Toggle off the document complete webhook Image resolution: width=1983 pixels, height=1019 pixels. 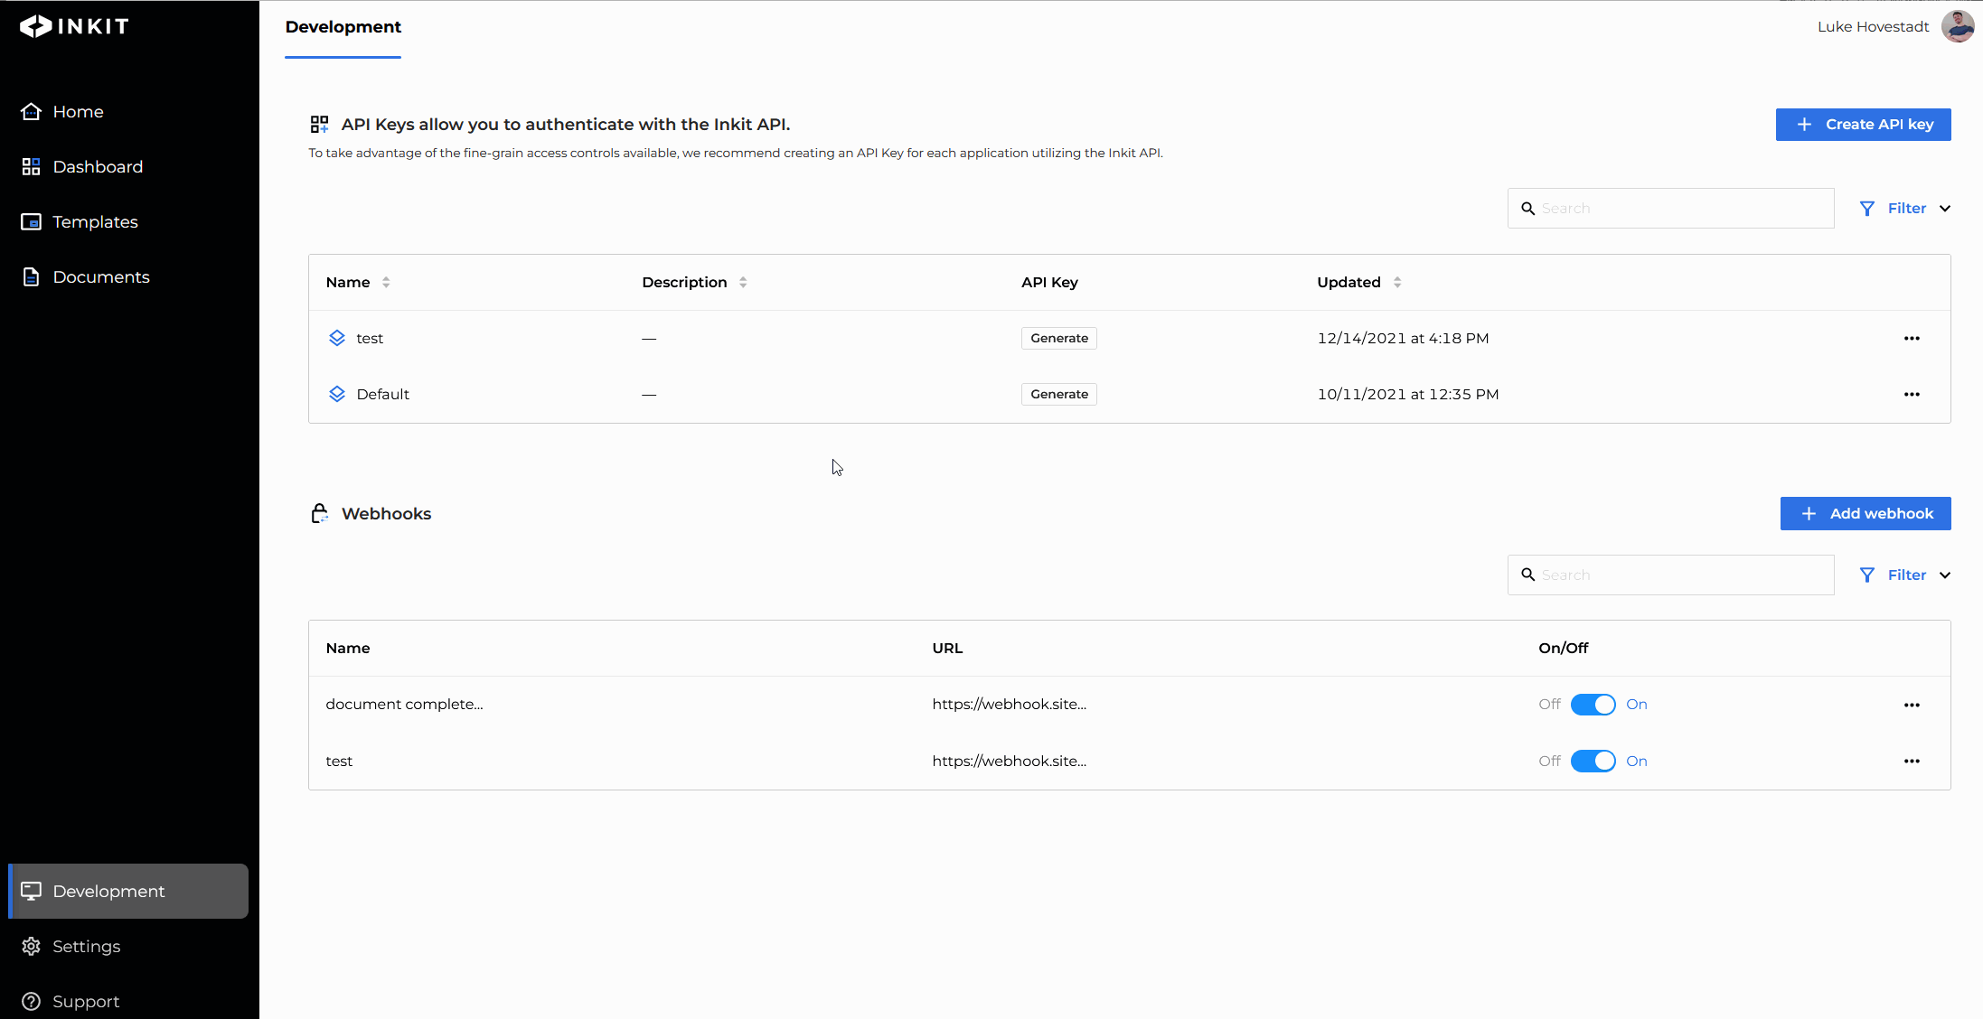(x=1593, y=705)
